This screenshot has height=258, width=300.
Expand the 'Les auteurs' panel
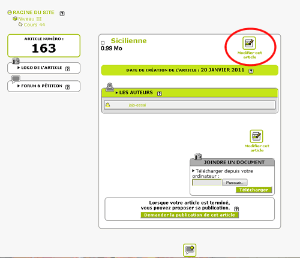point(134,93)
